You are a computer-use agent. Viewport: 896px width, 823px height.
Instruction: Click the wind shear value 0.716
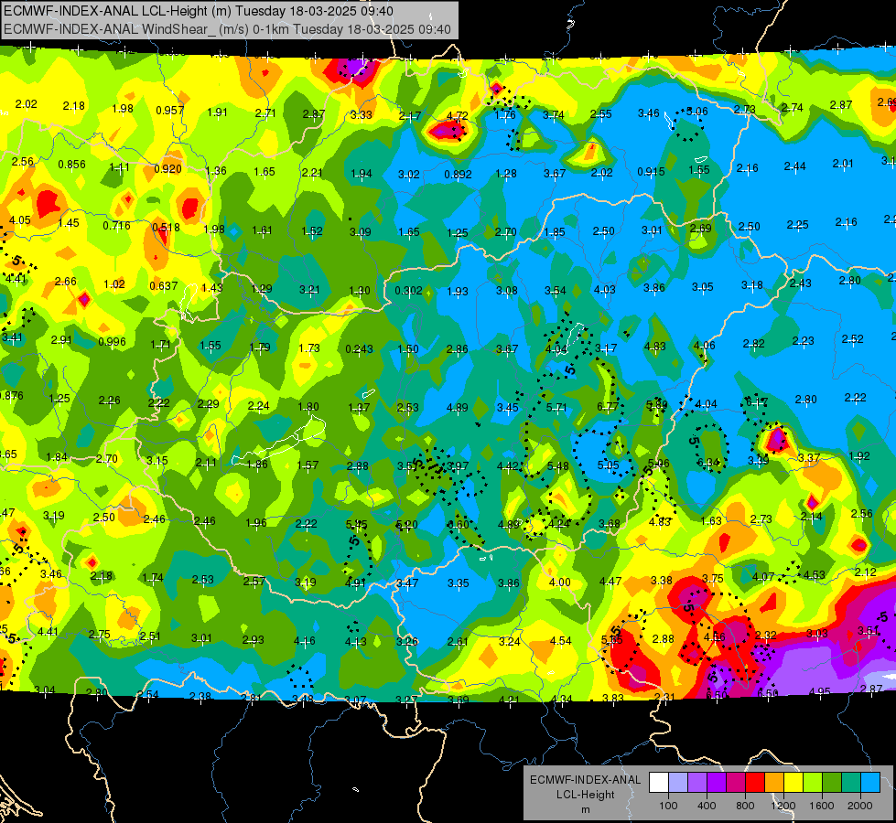point(116,225)
